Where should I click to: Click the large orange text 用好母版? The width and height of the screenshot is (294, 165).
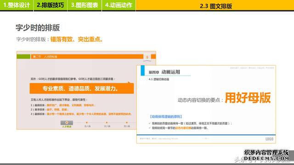[x=248, y=98]
